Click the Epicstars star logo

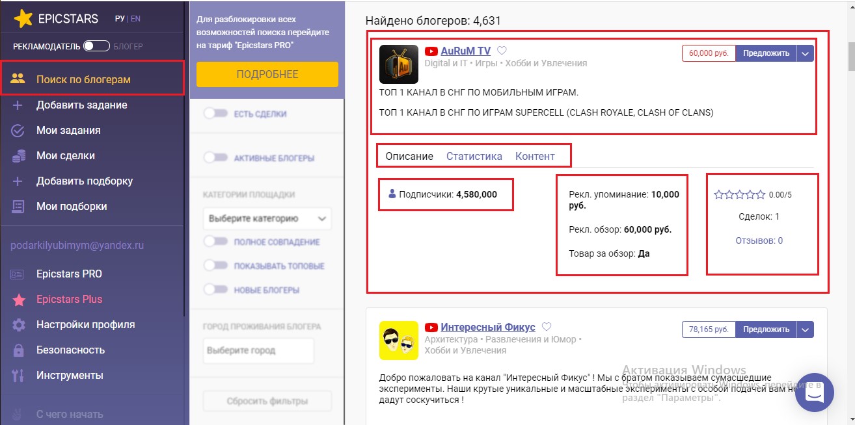(x=23, y=19)
